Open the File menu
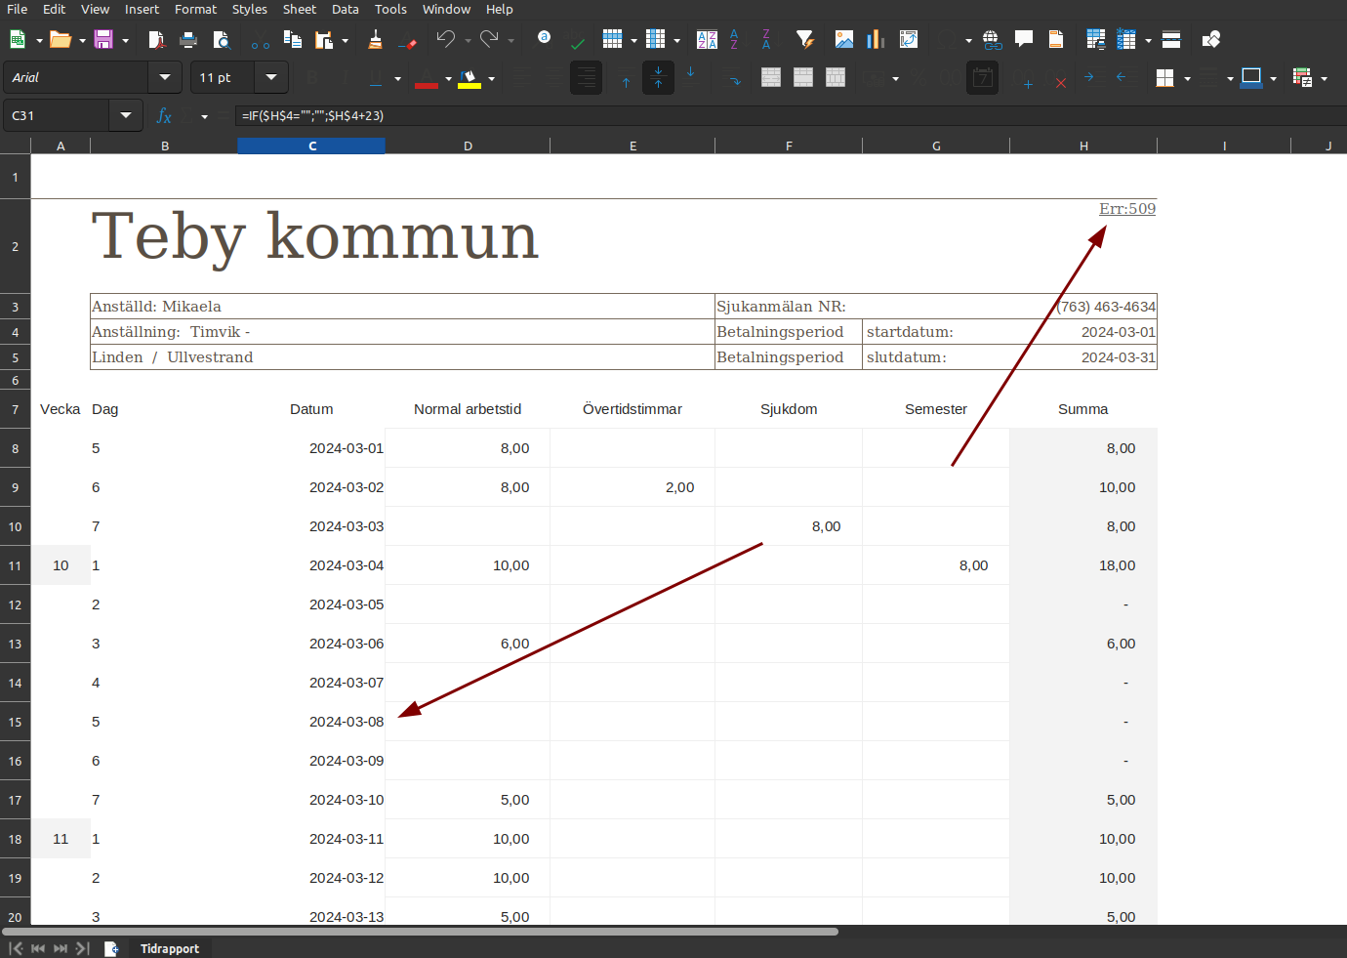This screenshot has width=1347, height=958. click(x=17, y=9)
